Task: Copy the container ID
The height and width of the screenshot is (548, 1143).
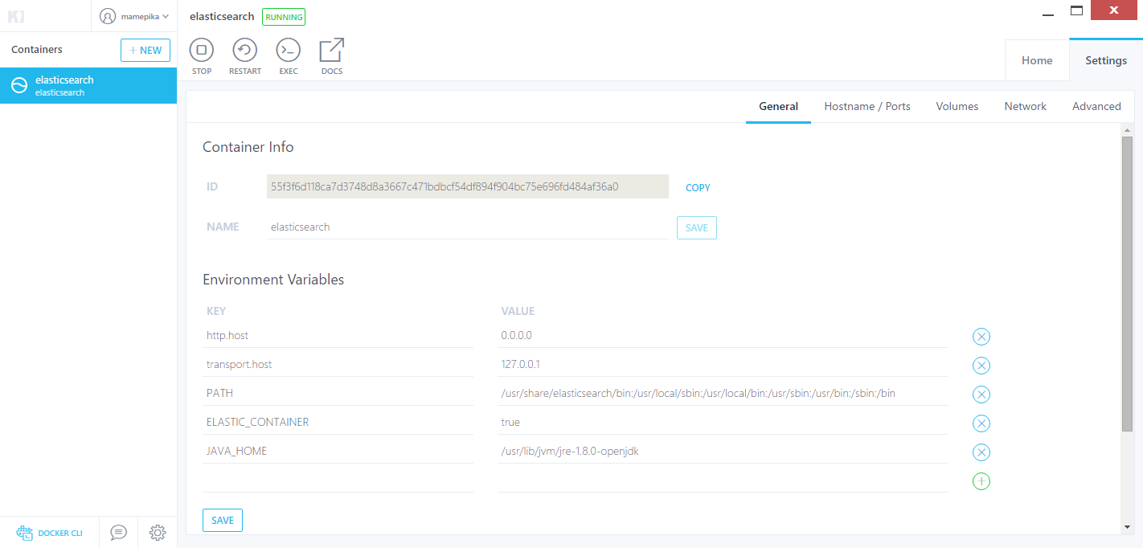Action: point(698,187)
